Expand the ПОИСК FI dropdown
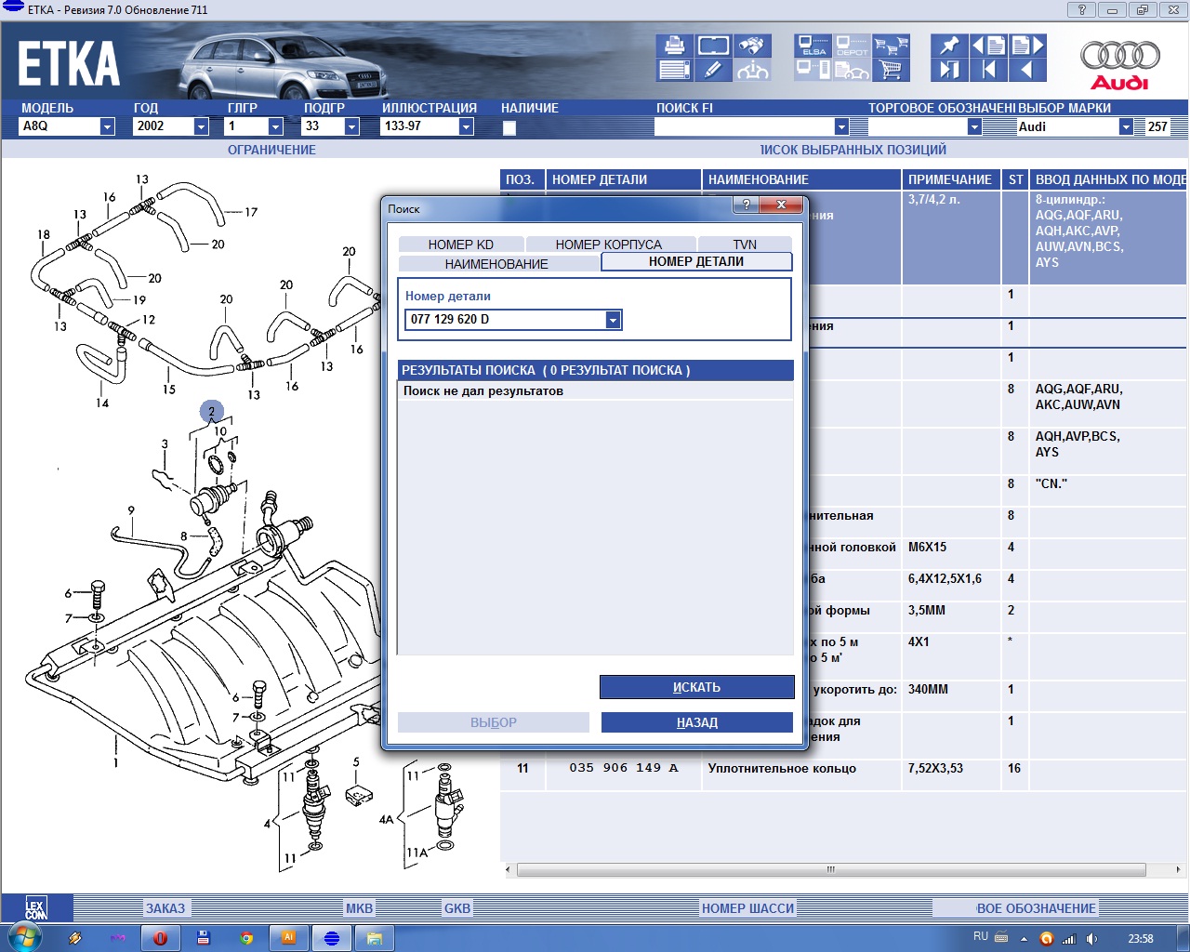This screenshot has height=952, width=1190. click(841, 126)
